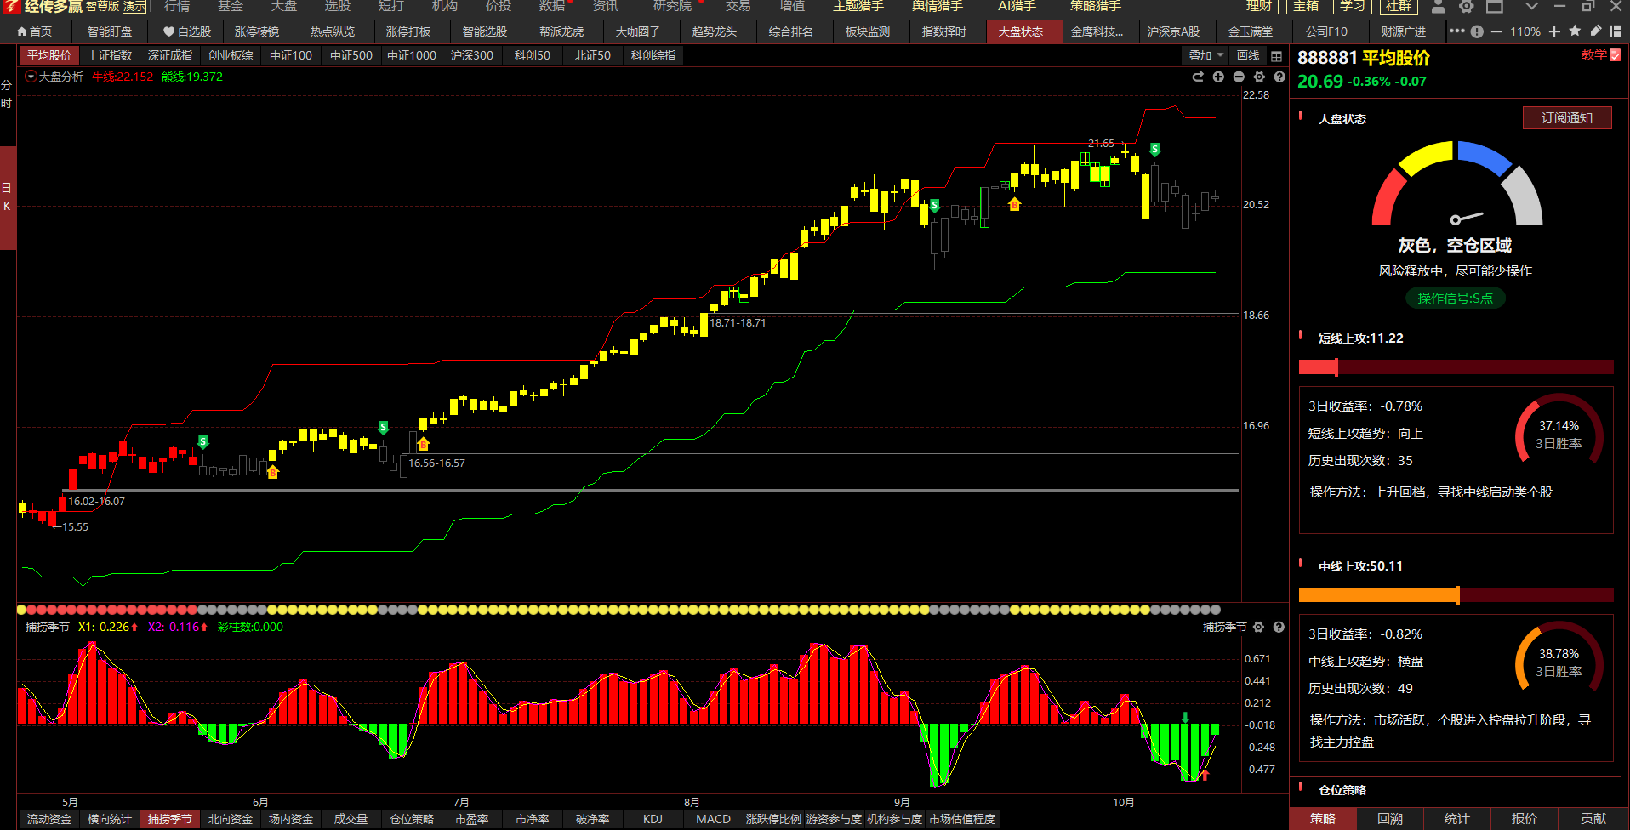Screen dimensions: 1630x830
Task: Open main chart indicator settings gear
Action: pyautogui.click(x=1259, y=77)
